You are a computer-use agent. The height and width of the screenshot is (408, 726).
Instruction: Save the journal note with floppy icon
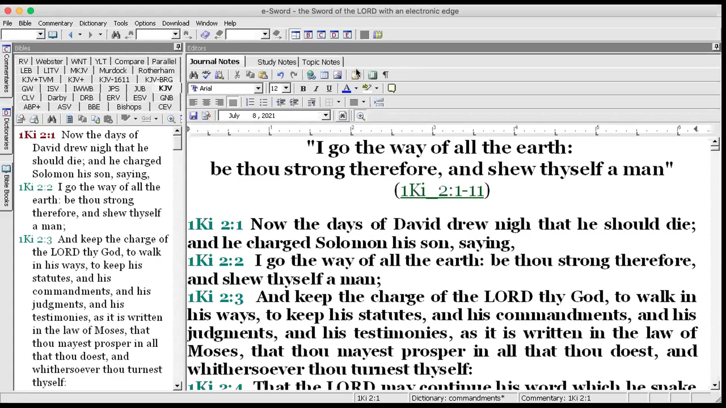click(193, 116)
